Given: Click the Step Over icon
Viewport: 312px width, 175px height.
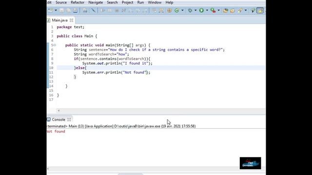Looking at the screenshot, I should pyautogui.click(x=137, y=10).
